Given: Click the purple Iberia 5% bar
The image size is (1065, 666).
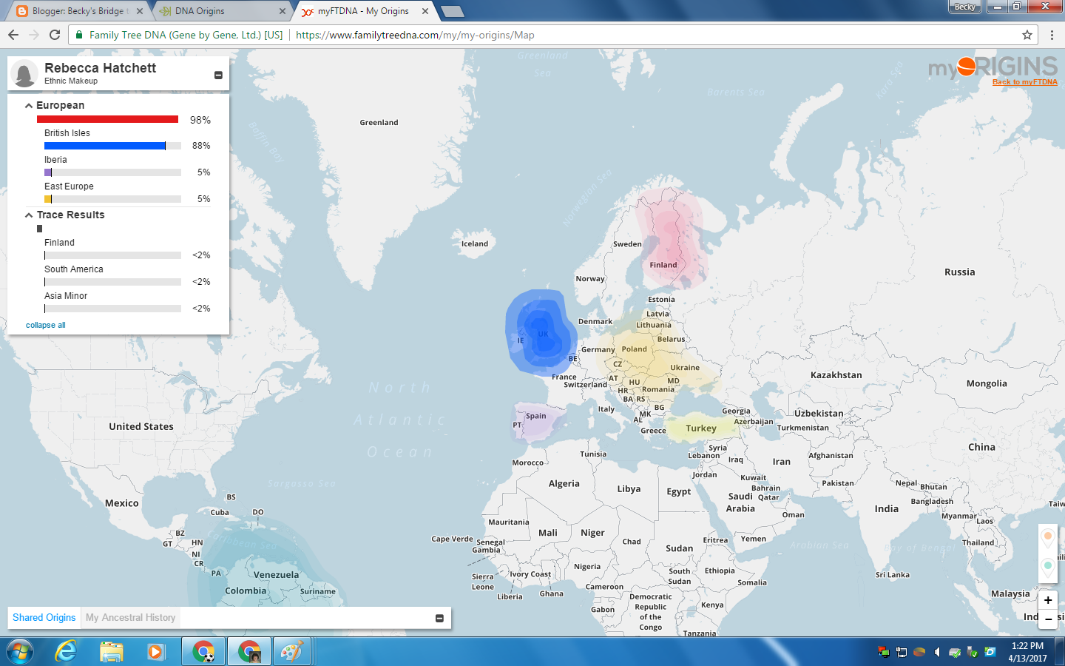Looking at the screenshot, I should click(x=48, y=172).
